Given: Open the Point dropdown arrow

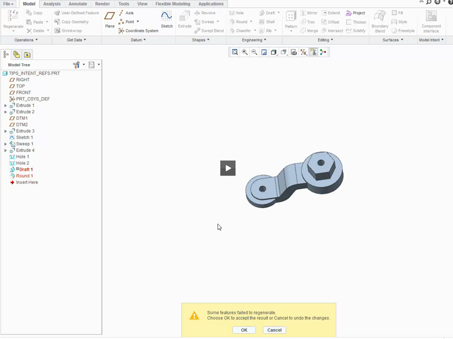Looking at the screenshot, I should pos(138,22).
